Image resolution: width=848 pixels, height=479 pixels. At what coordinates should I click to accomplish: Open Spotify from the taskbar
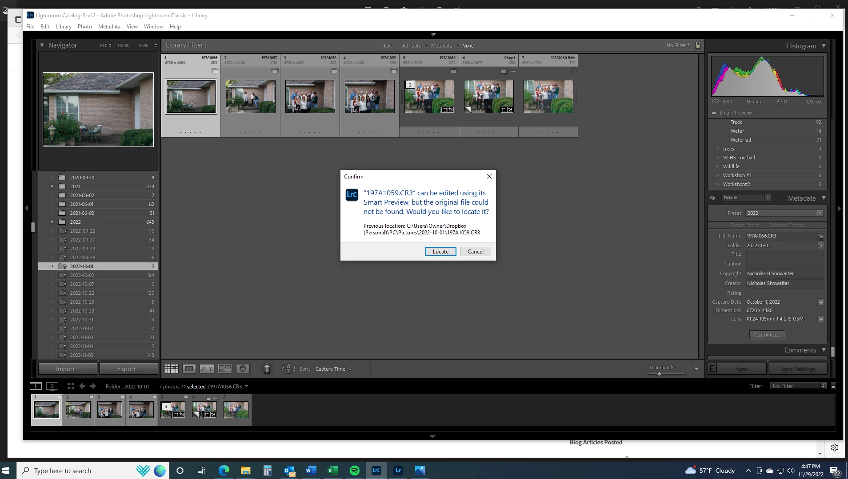[x=354, y=471]
